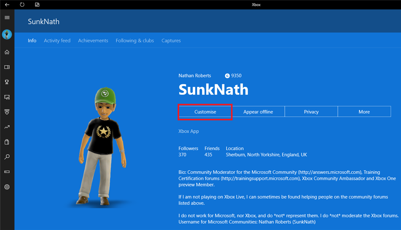Switch to Activity feed tab

coord(57,41)
